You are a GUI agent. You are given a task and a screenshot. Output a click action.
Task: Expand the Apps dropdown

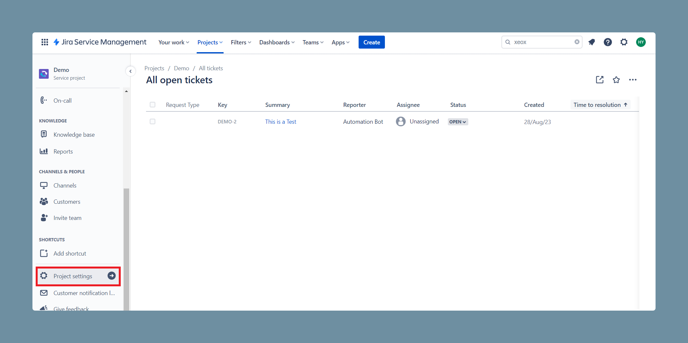(340, 42)
